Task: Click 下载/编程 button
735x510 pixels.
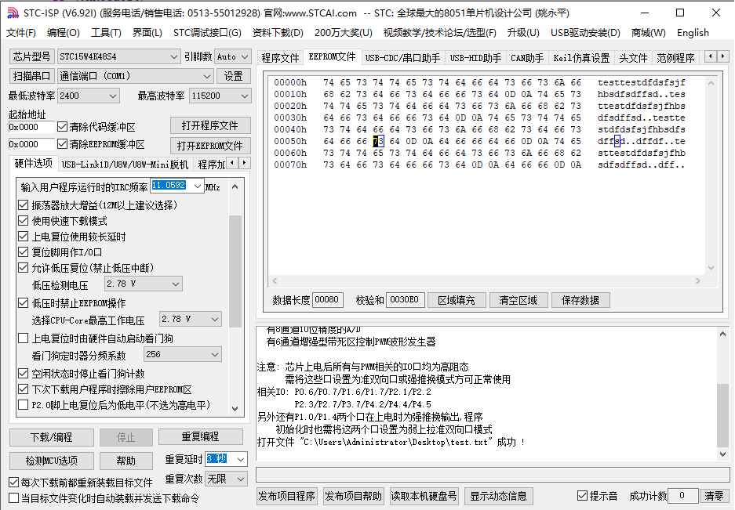Action: (52, 437)
